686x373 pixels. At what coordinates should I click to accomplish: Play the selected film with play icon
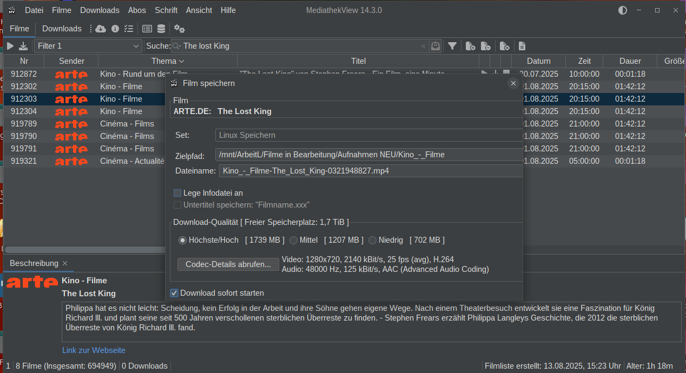point(10,46)
